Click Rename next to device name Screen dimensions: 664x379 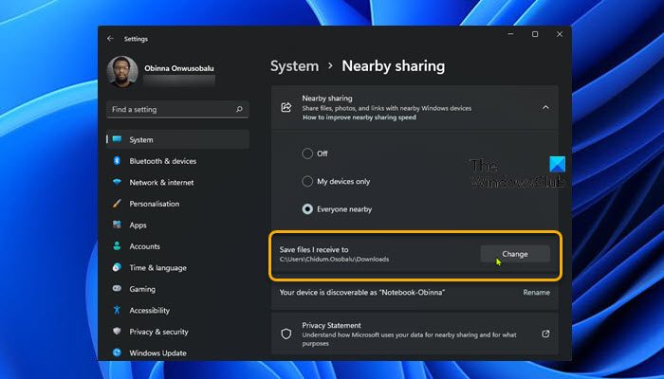pyautogui.click(x=536, y=293)
